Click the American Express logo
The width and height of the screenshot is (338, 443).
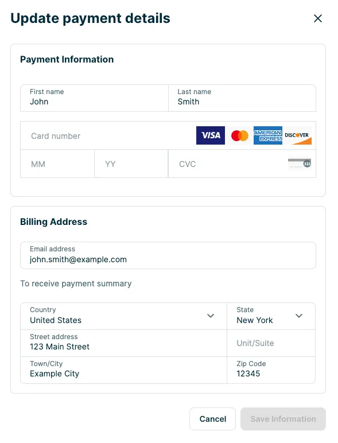[x=267, y=135]
